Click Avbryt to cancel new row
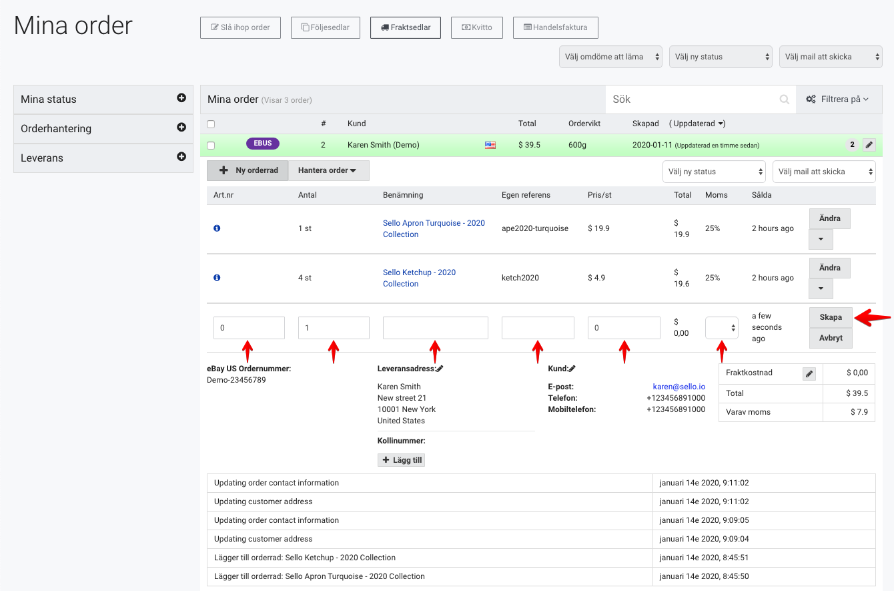Screen dimensions: 894x591 point(831,338)
